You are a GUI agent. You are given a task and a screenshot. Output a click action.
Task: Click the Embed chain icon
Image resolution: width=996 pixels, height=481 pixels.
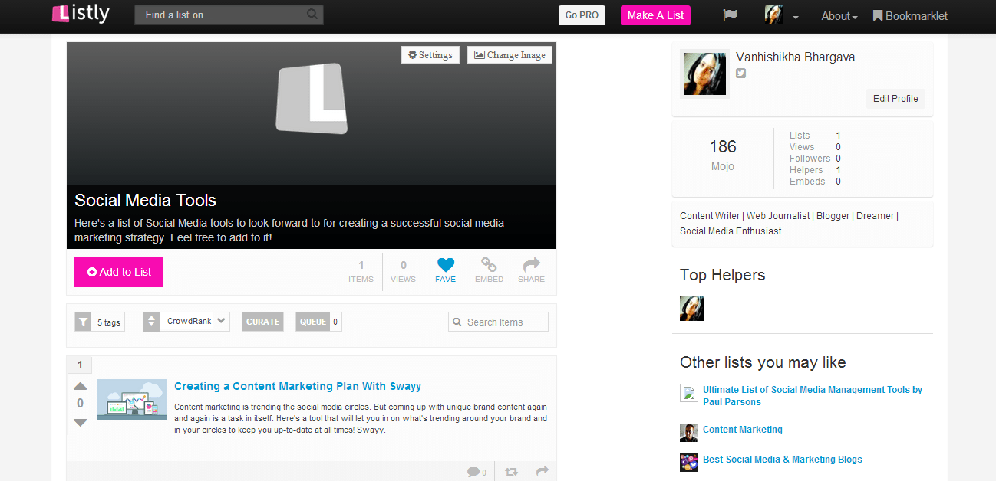tap(489, 265)
